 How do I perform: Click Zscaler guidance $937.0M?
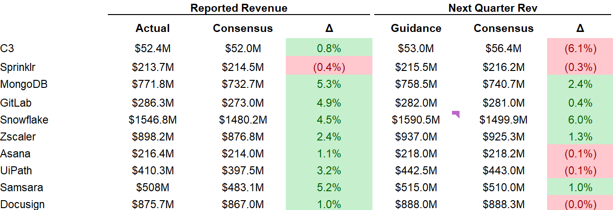click(x=416, y=137)
